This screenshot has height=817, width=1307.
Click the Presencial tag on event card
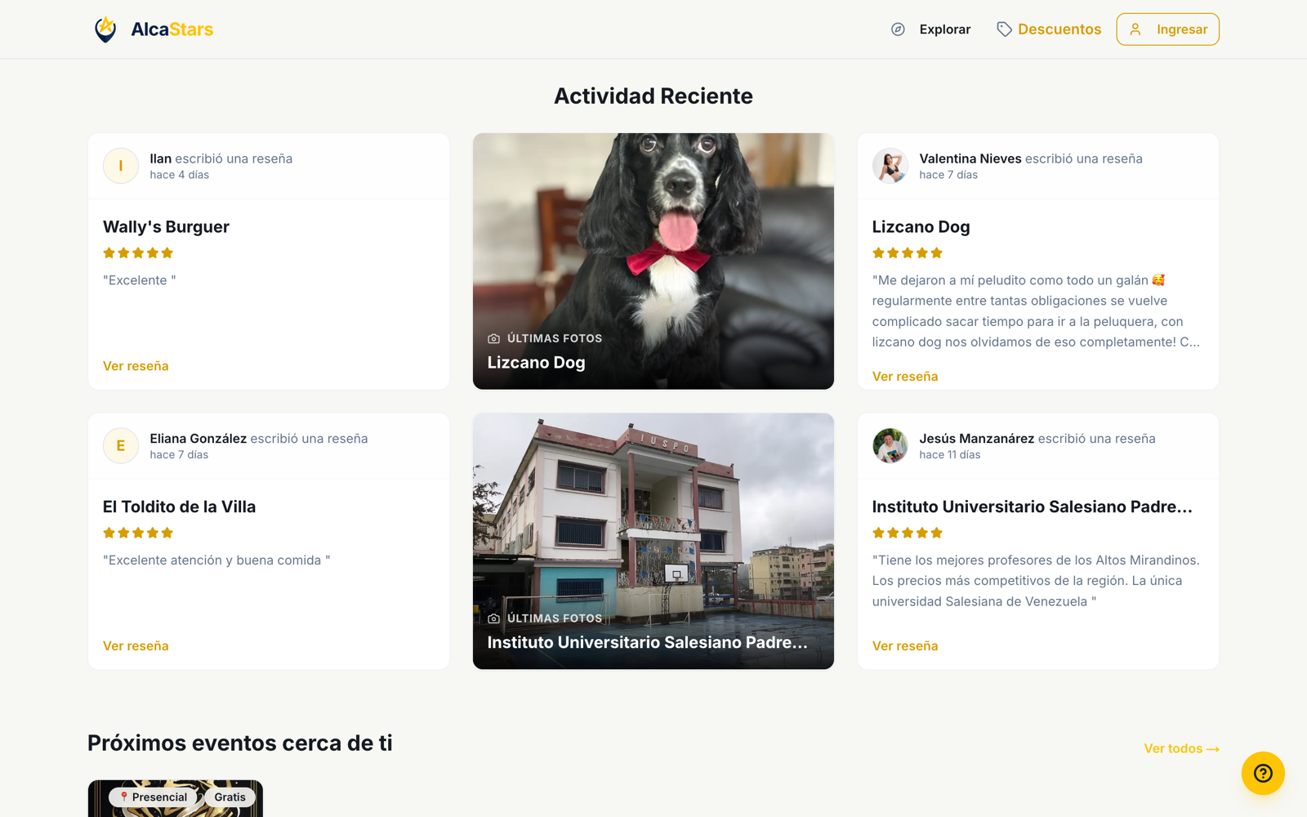click(154, 797)
